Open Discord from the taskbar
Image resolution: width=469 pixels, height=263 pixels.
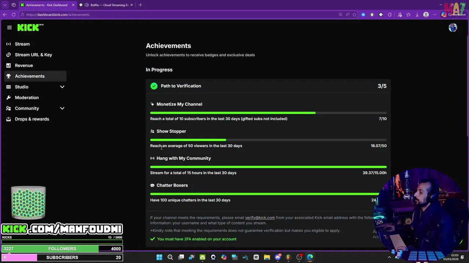(278, 257)
